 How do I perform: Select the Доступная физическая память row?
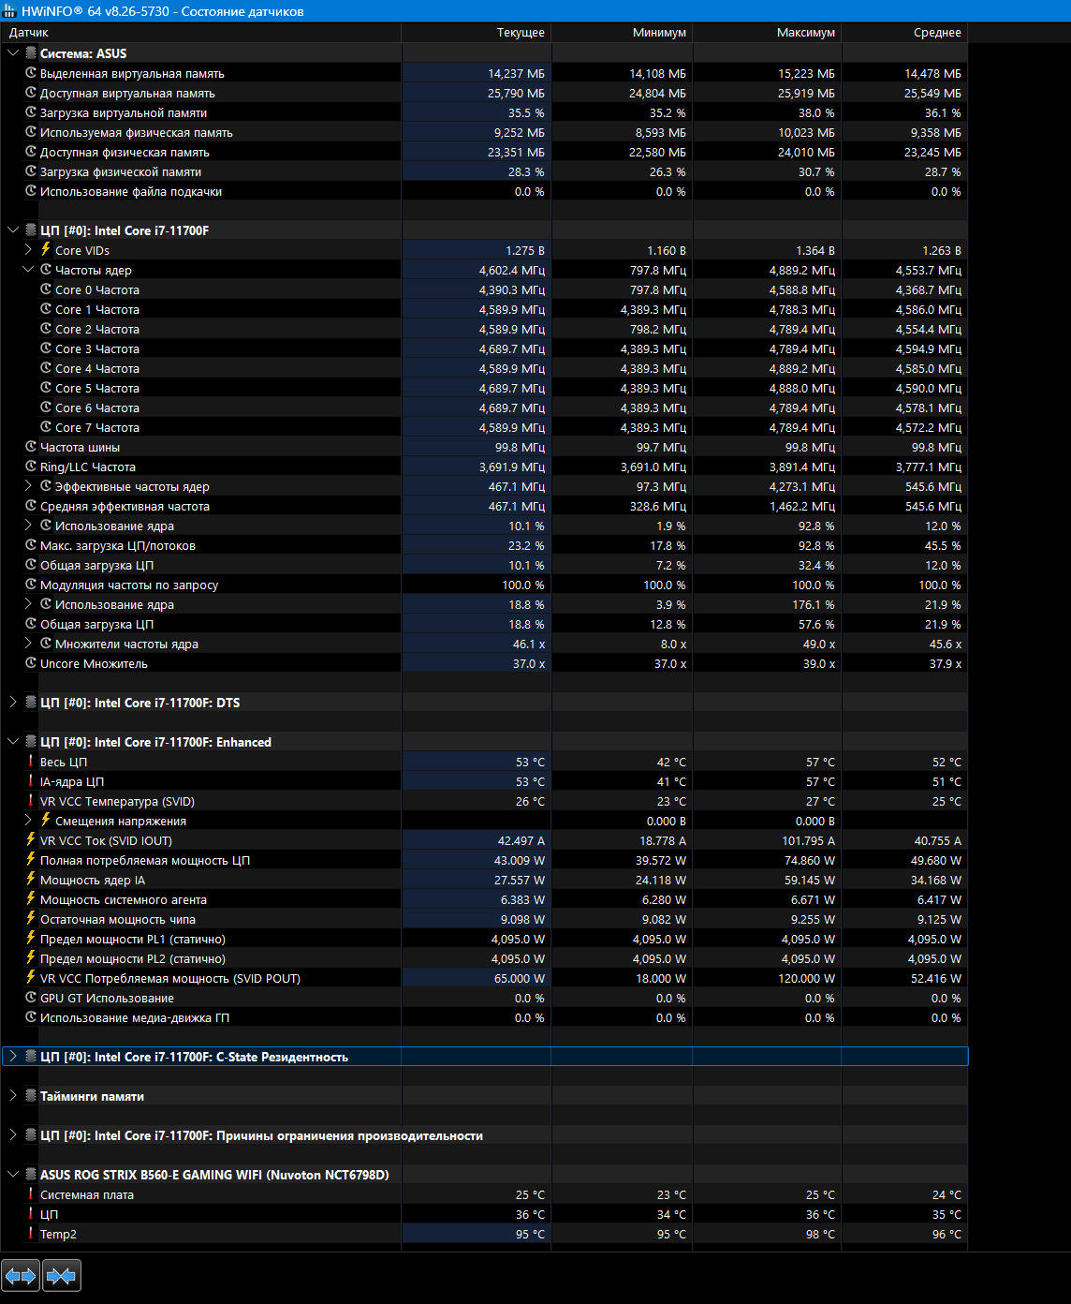coord(484,152)
